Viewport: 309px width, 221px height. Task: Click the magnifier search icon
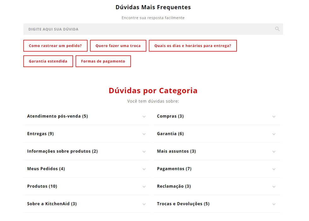pos(277,29)
